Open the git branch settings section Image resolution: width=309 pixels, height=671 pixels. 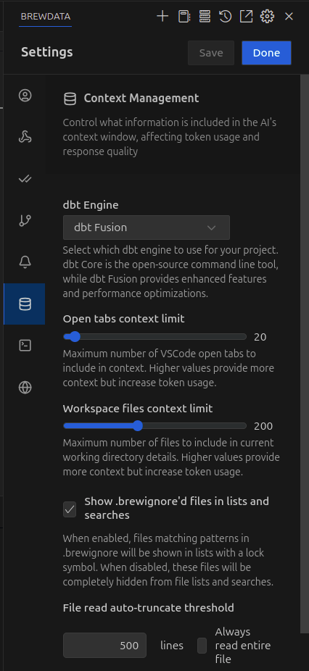click(x=25, y=220)
